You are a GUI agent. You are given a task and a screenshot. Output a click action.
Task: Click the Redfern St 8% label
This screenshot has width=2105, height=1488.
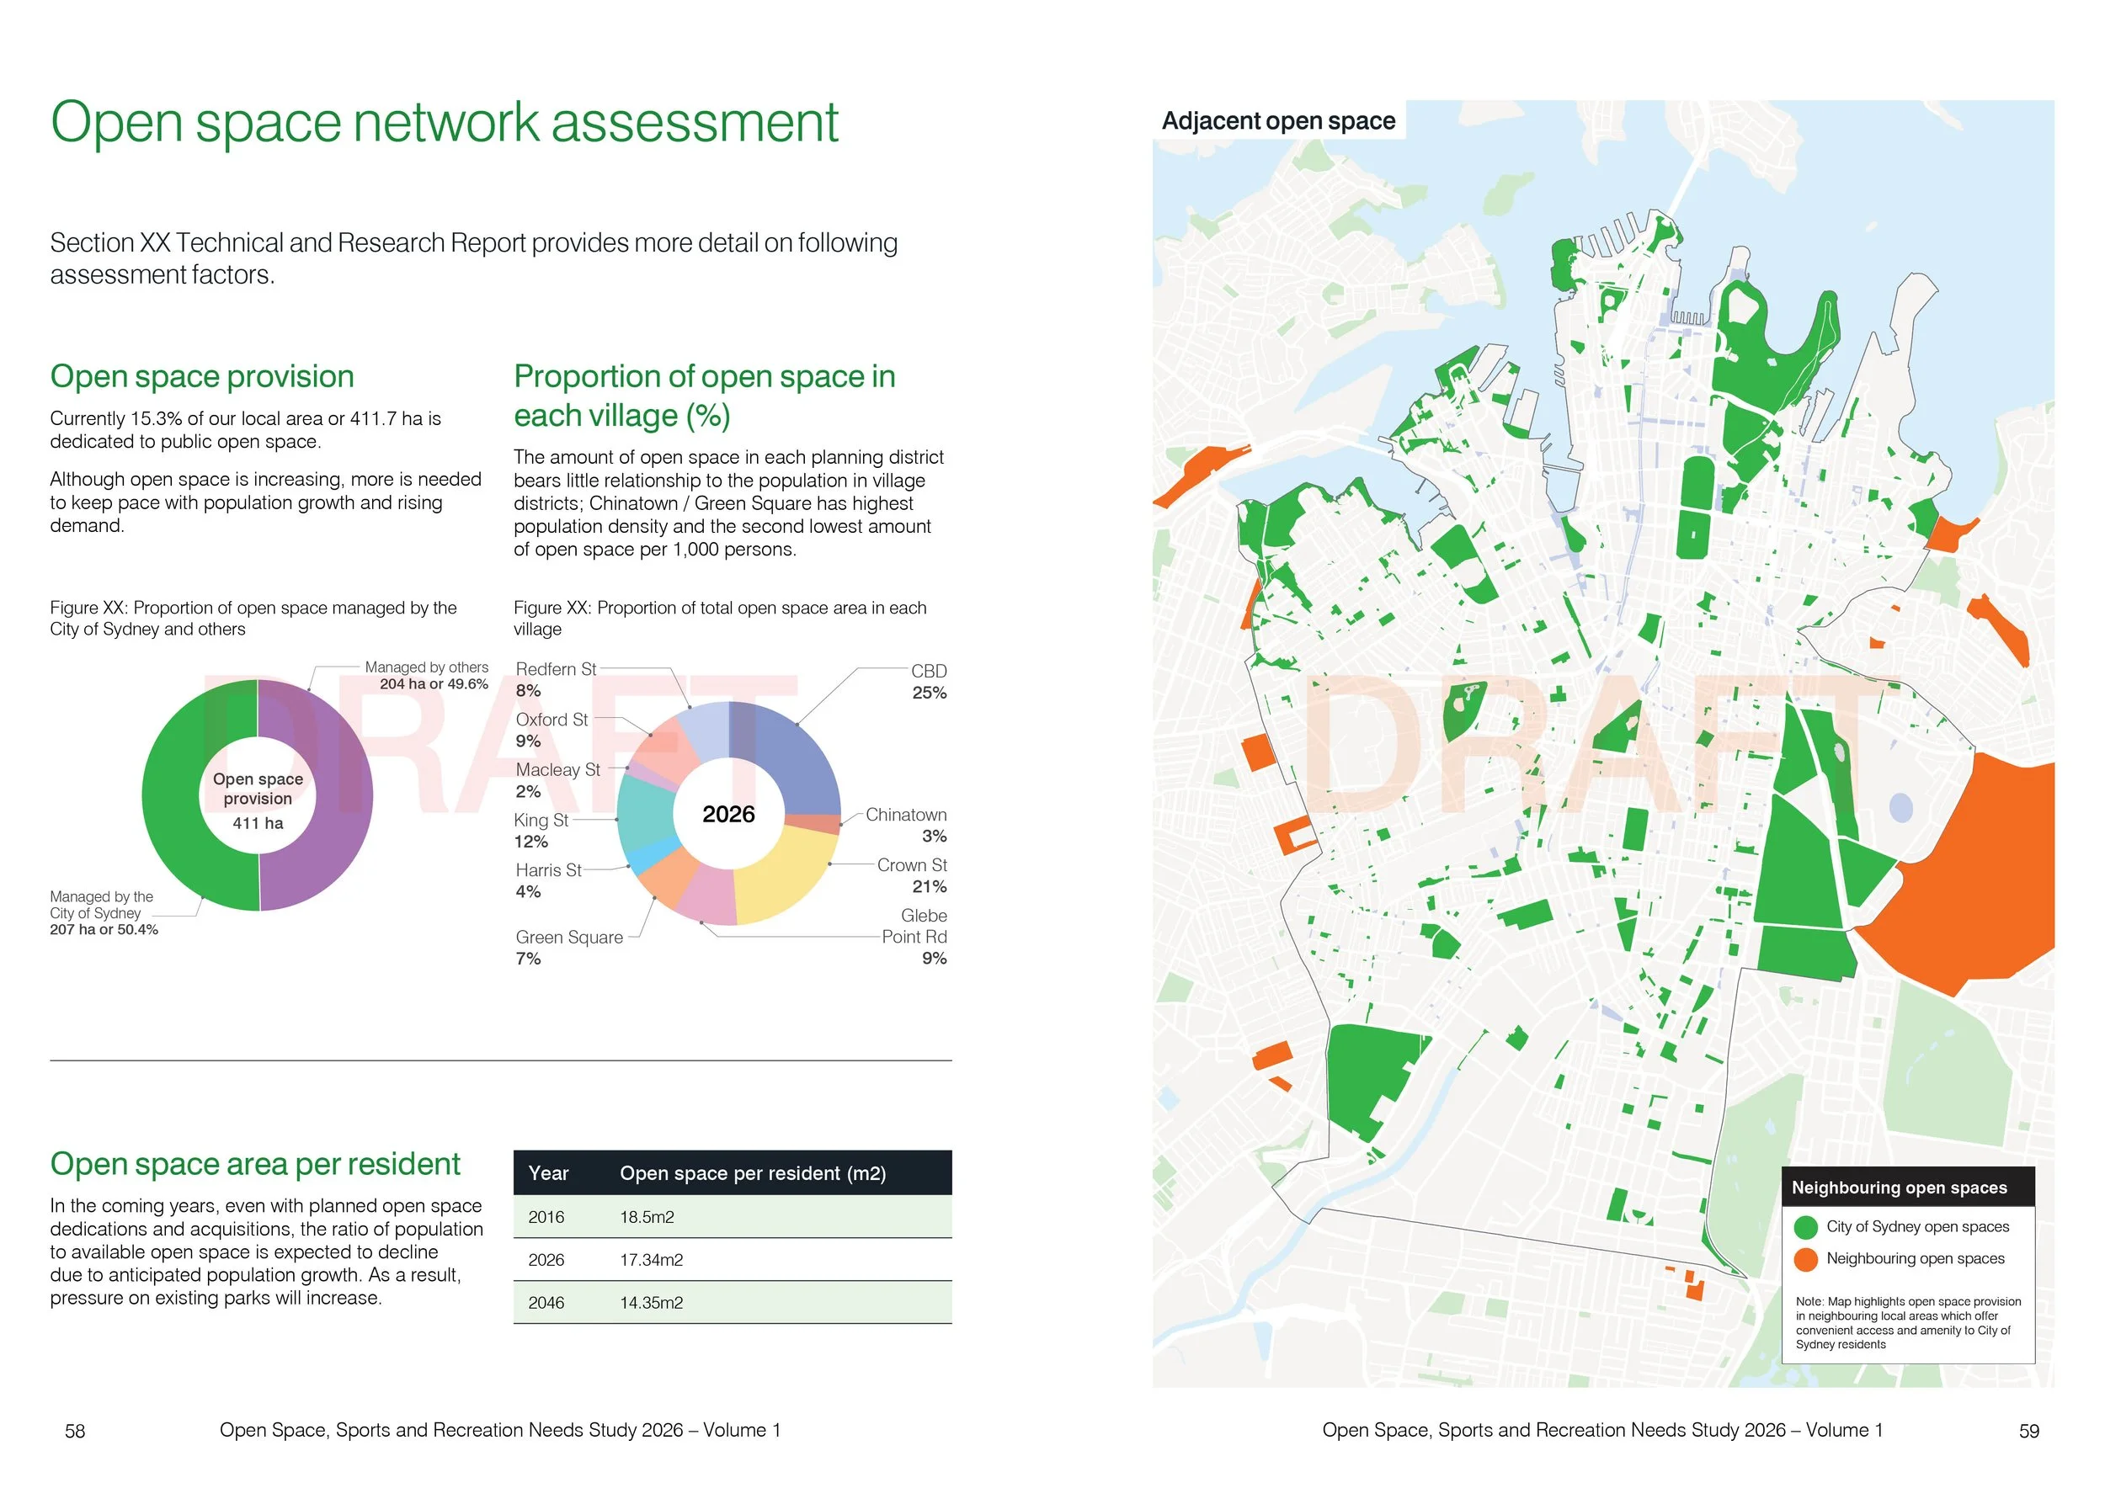coord(555,679)
